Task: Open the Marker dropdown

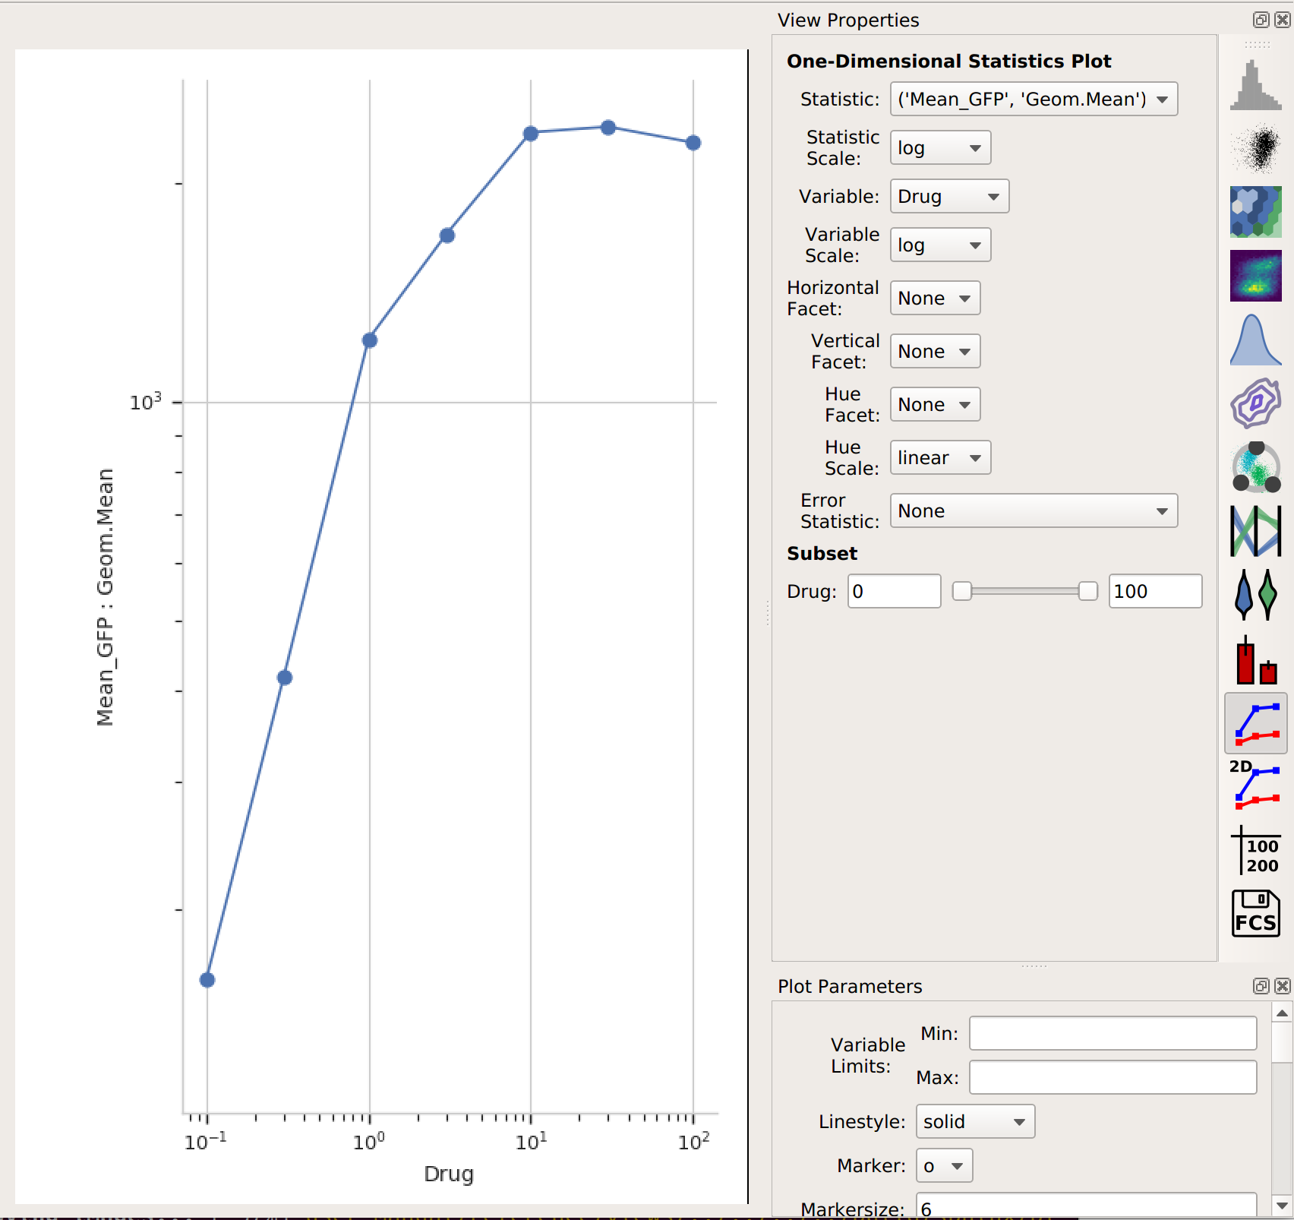Action: (944, 1166)
